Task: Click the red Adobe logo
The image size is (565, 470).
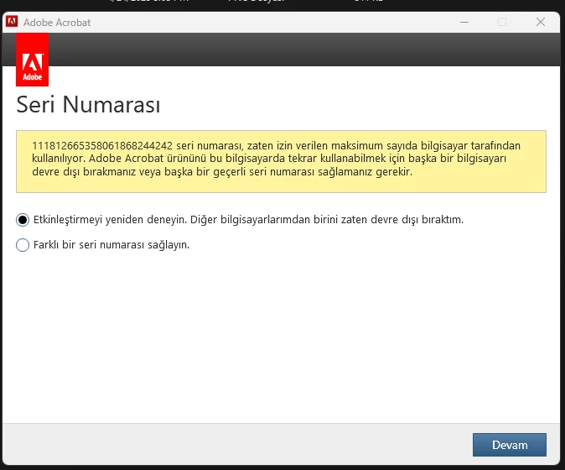Action: click(32, 60)
